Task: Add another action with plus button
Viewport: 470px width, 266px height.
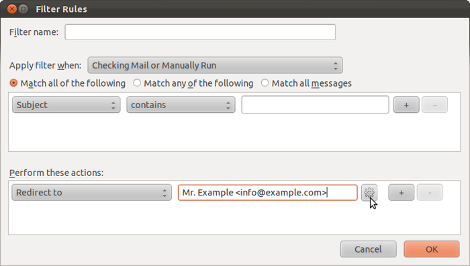Action: tap(401, 192)
